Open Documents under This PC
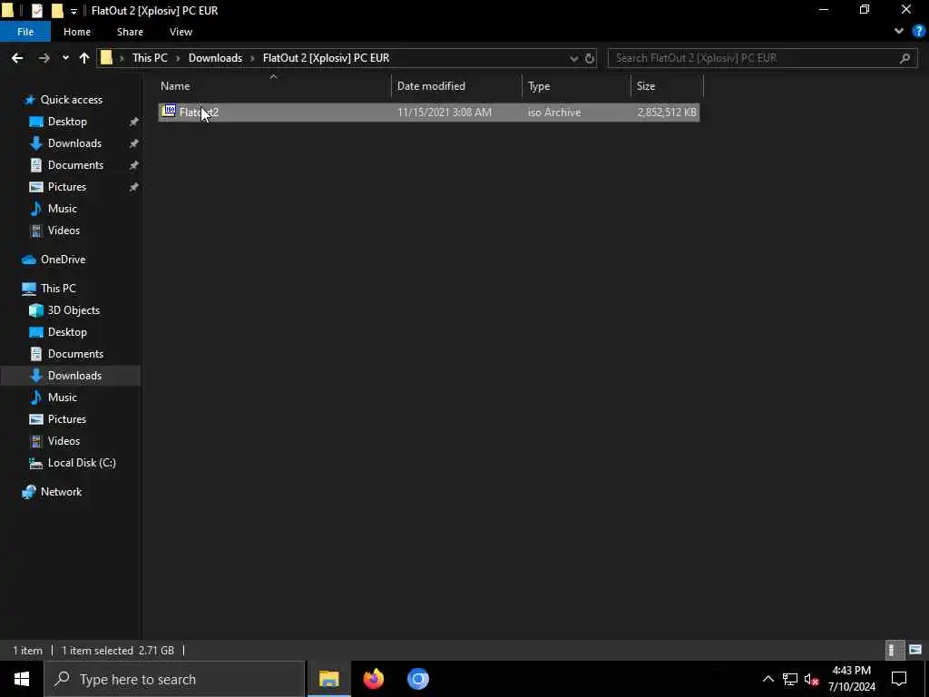929x697 pixels. point(75,354)
